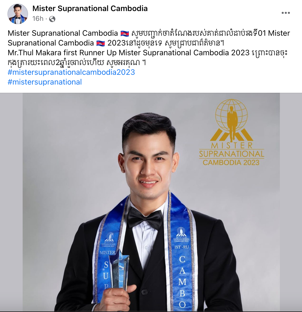Image resolution: width=302 pixels, height=312 pixels.
Task: Open the Mister Supranational Cambodia page name
Action: coord(90,8)
